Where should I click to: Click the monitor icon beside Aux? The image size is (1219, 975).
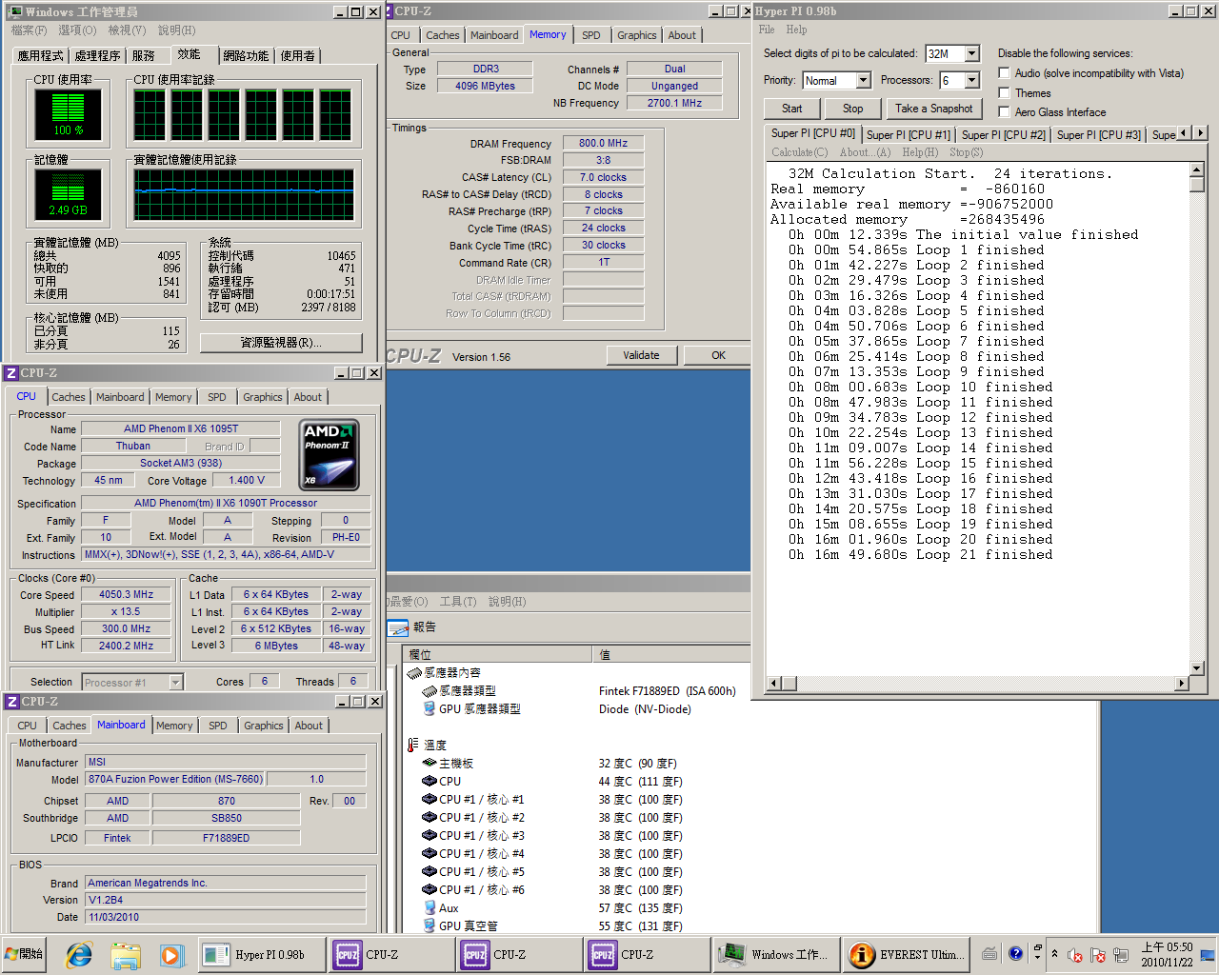[430, 908]
